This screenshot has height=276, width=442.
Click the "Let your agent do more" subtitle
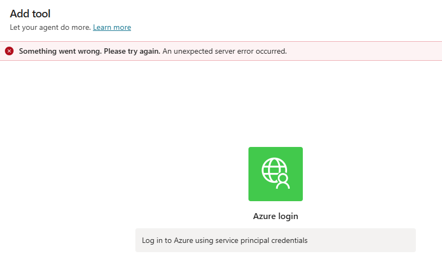pos(50,27)
